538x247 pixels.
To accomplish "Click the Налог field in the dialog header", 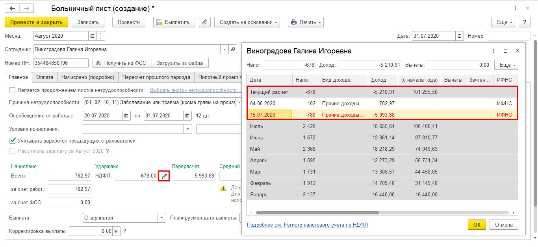I will pyautogui.click(x=290, y=65).
